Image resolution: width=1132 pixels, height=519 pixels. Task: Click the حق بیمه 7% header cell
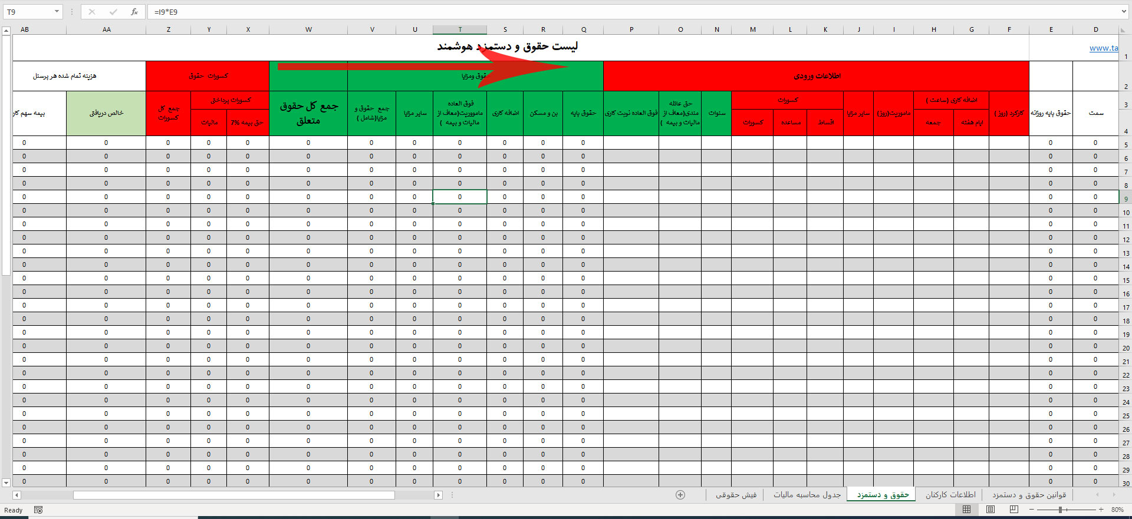click(x=248, y=123)
